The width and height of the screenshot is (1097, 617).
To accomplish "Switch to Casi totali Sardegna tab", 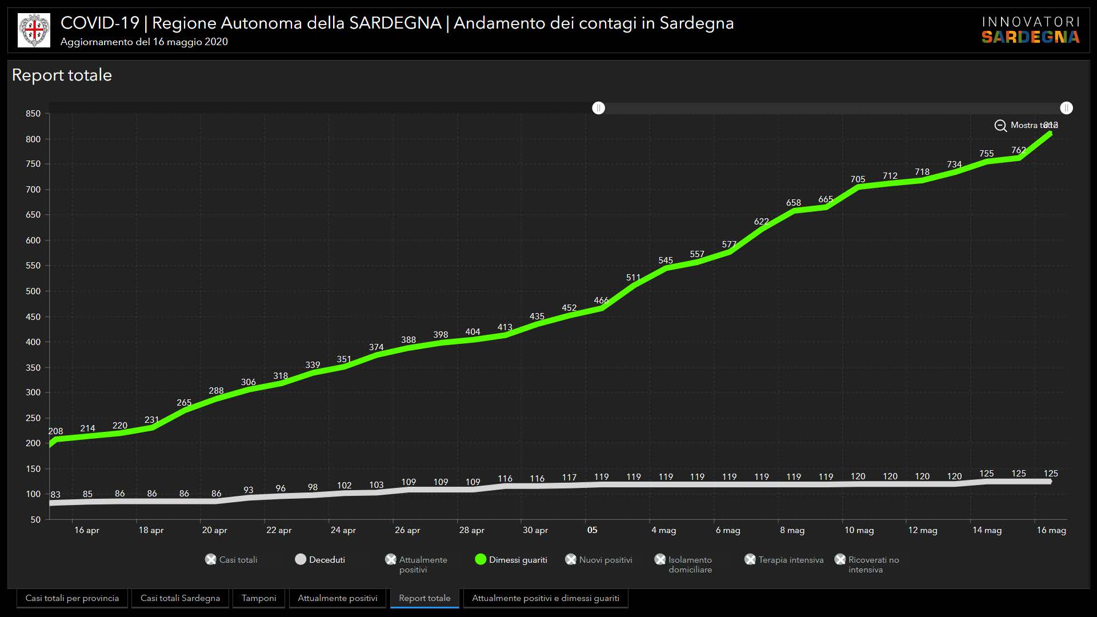I will [180, 598].
